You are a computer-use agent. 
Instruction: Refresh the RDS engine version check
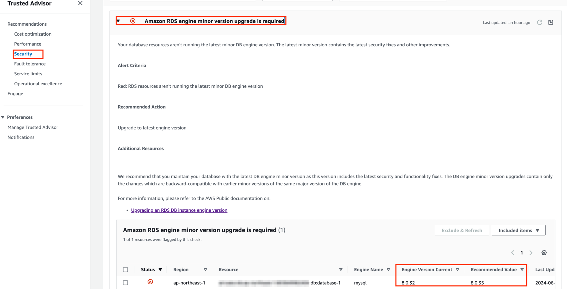(540, 22)
